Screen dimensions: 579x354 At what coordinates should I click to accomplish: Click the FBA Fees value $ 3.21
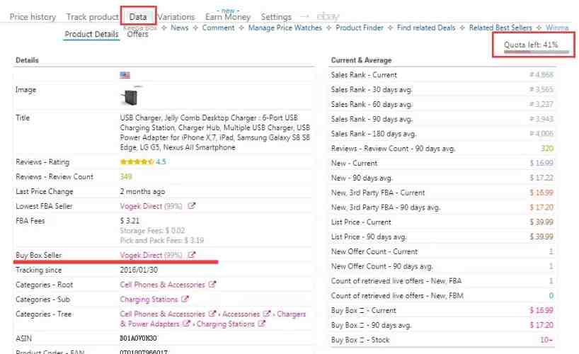point(130,221)
